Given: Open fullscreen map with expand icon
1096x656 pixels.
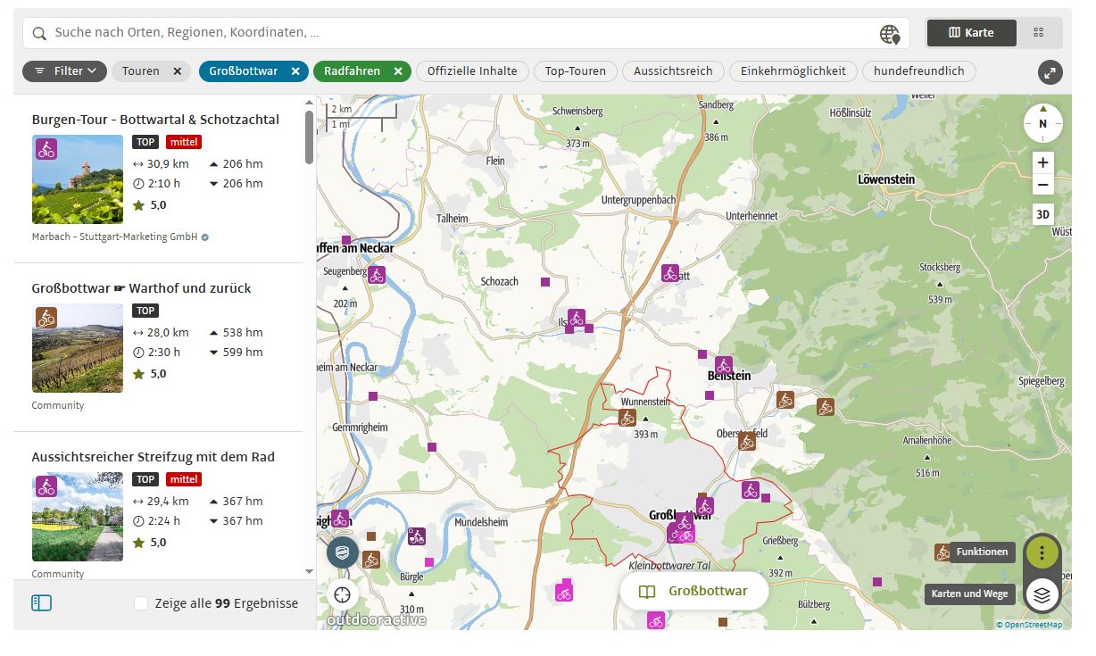Looking at the screenshot, I should pyautogui.click(x=1050, y=72).
